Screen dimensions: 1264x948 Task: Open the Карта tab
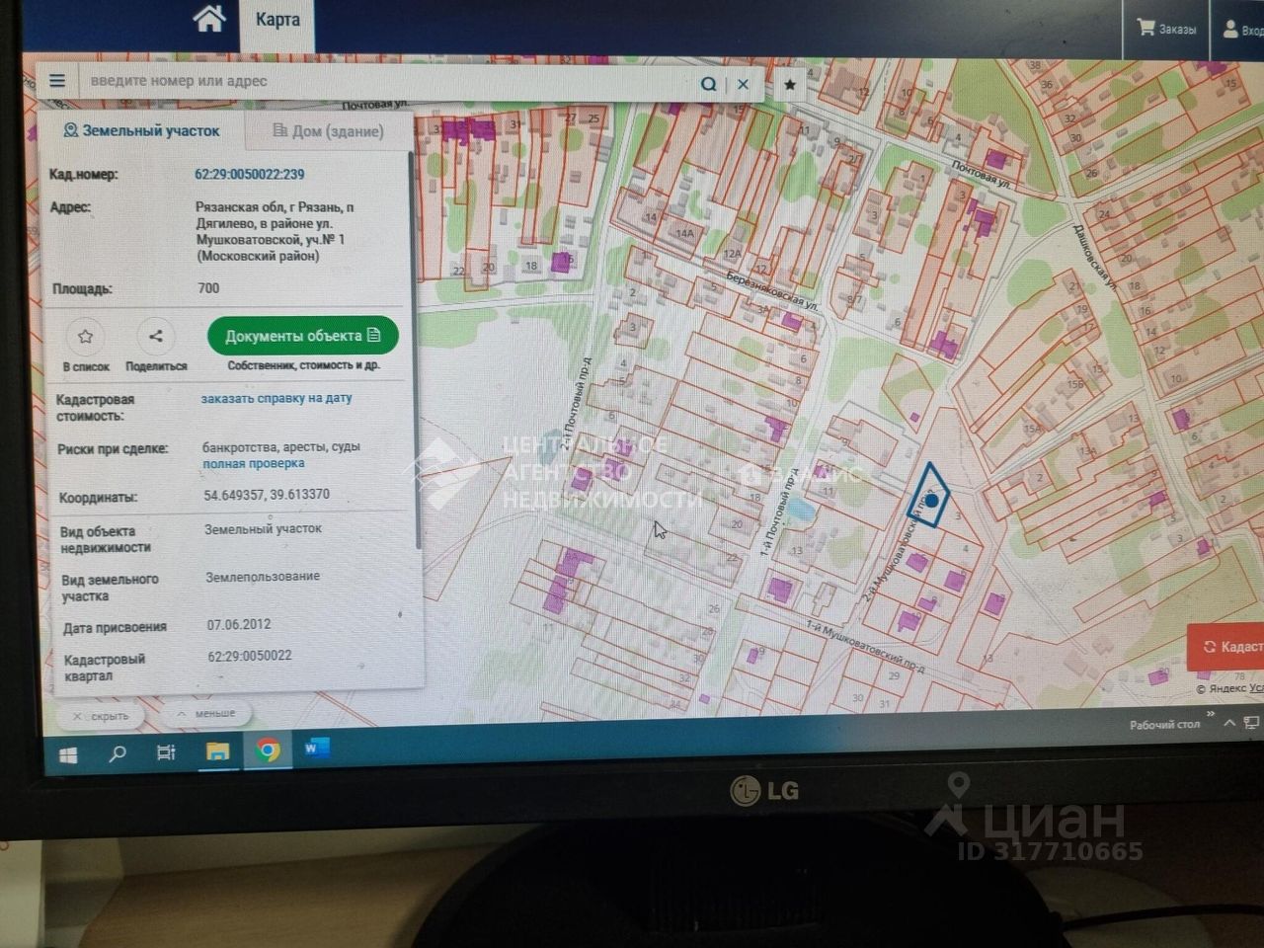pyautogui.click(x=277, y=20)
